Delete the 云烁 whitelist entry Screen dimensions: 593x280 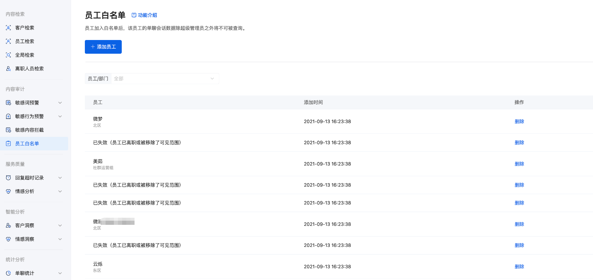tap(519, 267)
